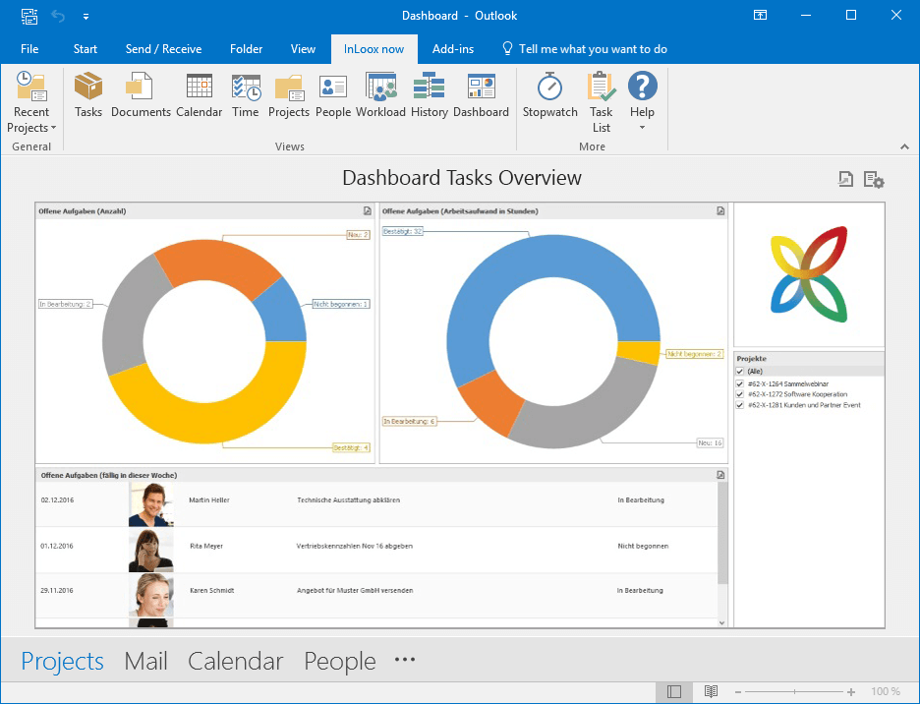The height and width of the screenshot is (704, 920).
Task: Select task Technische Ausstattung abklären
Action: pyautogui.click(x=349, y=500)
